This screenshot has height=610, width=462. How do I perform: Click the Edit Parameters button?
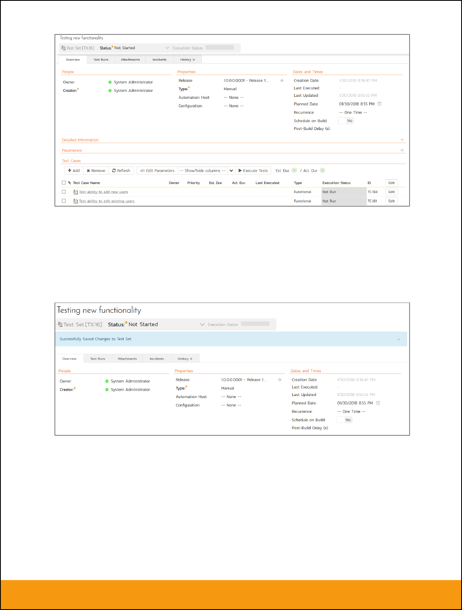[157, 171]
